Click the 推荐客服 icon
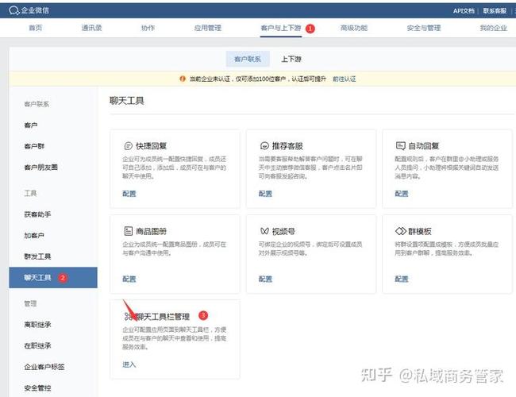 click(x=264, y=146)
